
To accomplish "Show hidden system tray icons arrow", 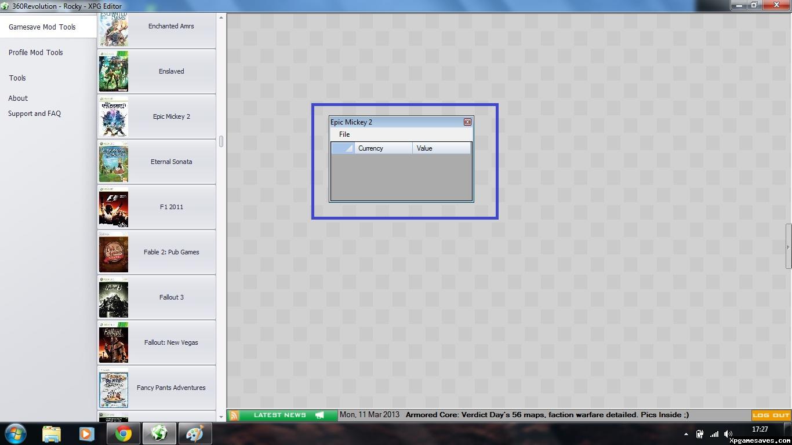I will point(686,433).
